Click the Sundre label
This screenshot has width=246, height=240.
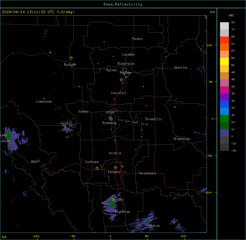tap(83, 111)
